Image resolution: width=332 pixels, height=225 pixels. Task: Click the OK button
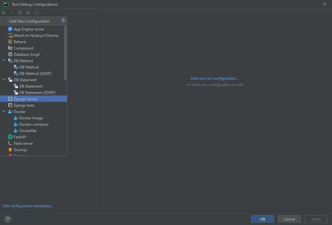[263, 219]
